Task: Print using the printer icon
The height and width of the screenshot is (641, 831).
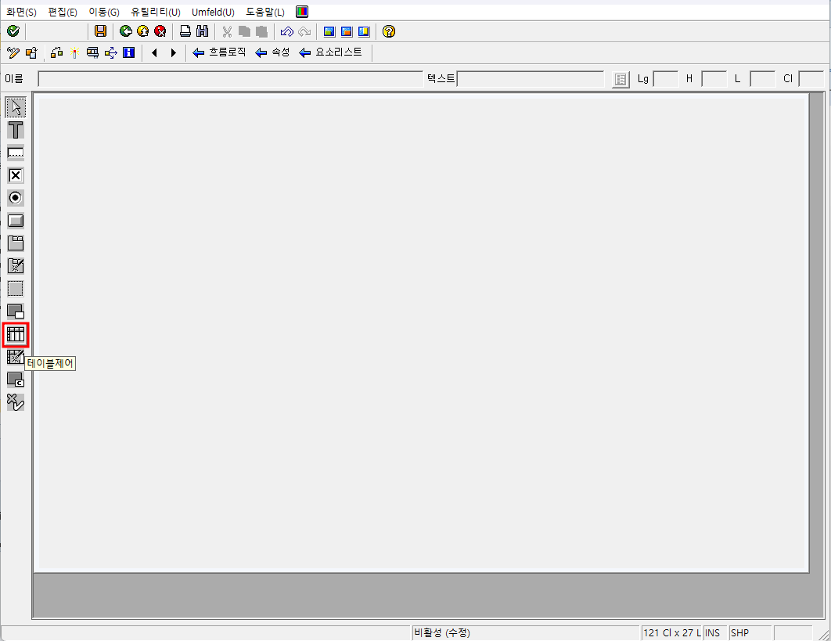Action: pos(185,31)
